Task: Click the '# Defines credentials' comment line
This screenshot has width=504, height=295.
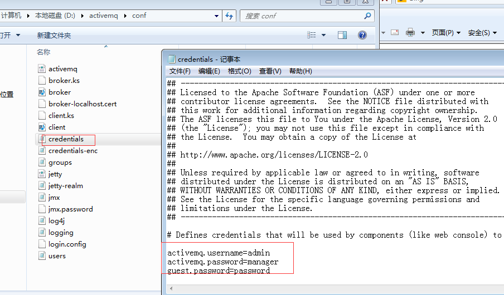Action: pos(335,235)
